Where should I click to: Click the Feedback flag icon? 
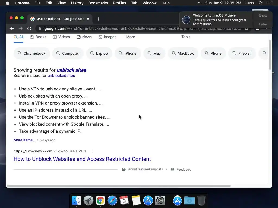172,170
